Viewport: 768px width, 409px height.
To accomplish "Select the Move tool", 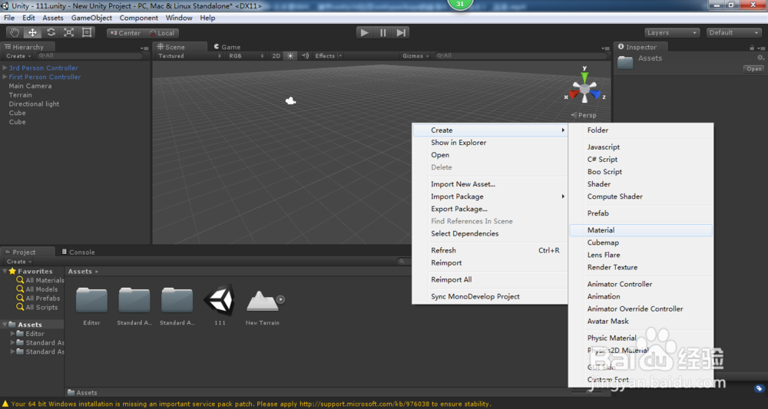I will (32, 32).
